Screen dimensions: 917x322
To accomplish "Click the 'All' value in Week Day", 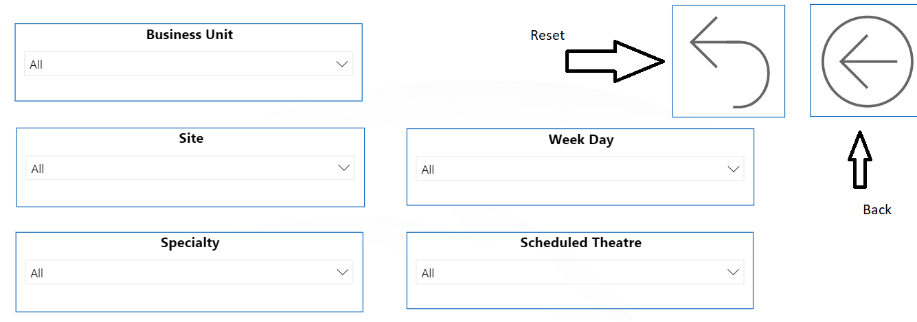I will point(428,170).
